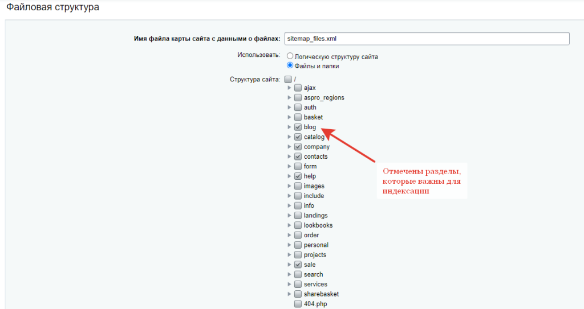Click the contacts folder label

pos(315,156)
